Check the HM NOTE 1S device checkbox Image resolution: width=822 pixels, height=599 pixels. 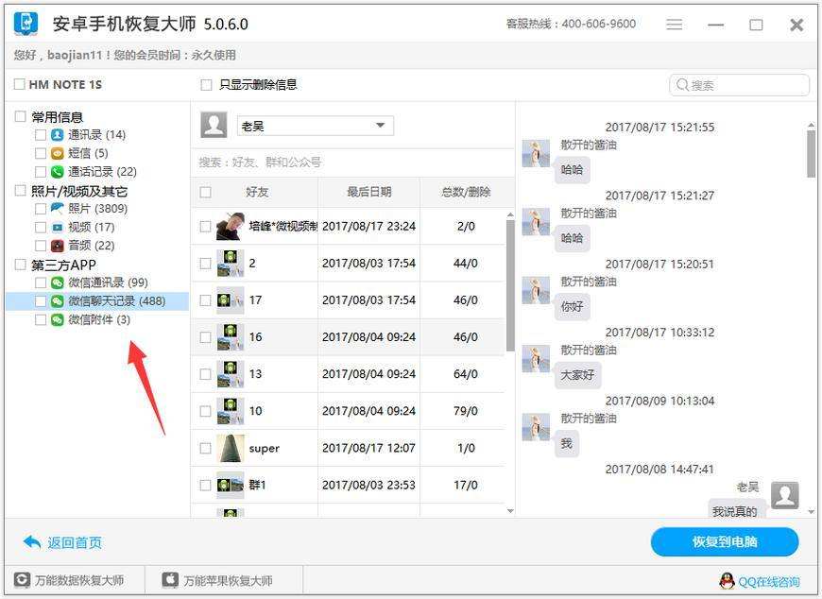pos(20,84)
